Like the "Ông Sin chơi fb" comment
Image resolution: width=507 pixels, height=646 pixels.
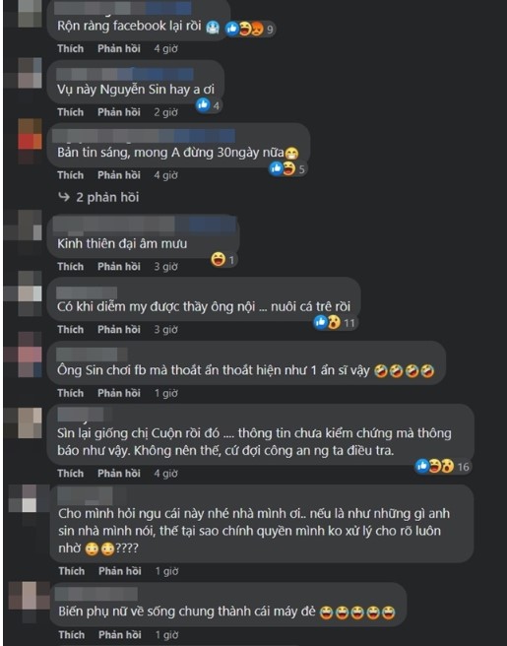[x=71, y=393]
